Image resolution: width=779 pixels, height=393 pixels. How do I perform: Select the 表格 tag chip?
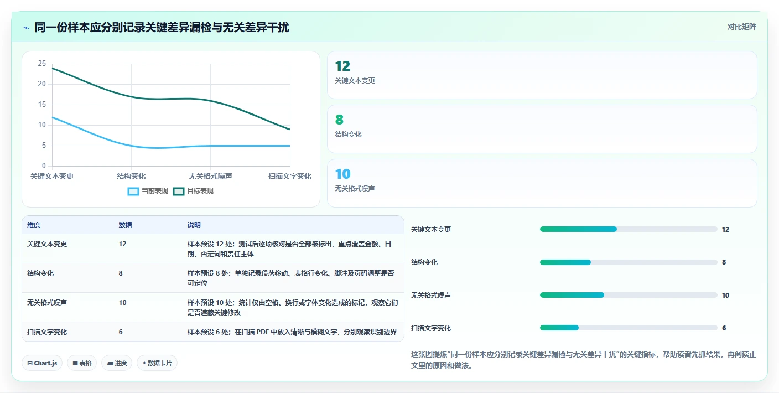82,363
